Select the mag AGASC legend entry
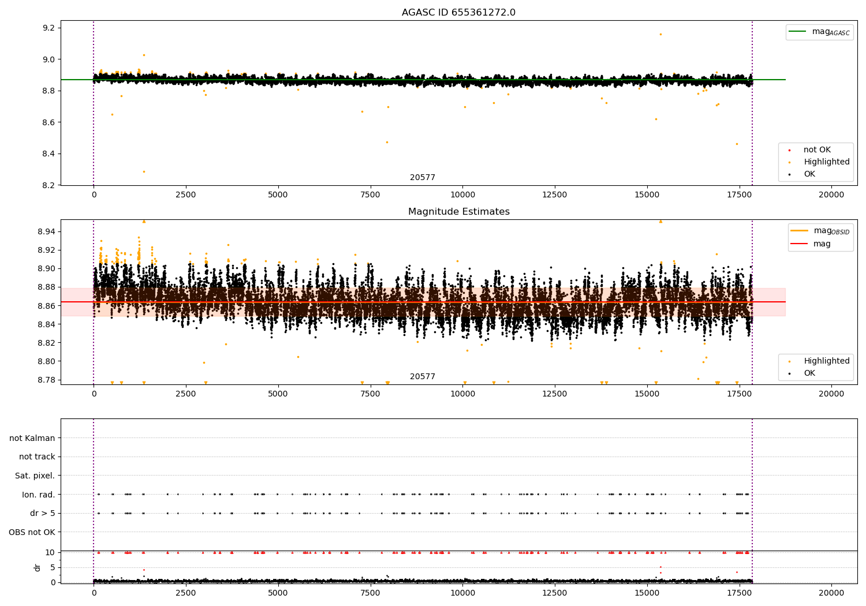 point(819,32)
